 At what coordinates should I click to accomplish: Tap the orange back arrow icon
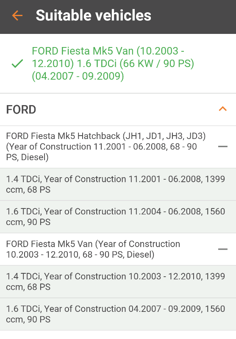click(17, 16)
